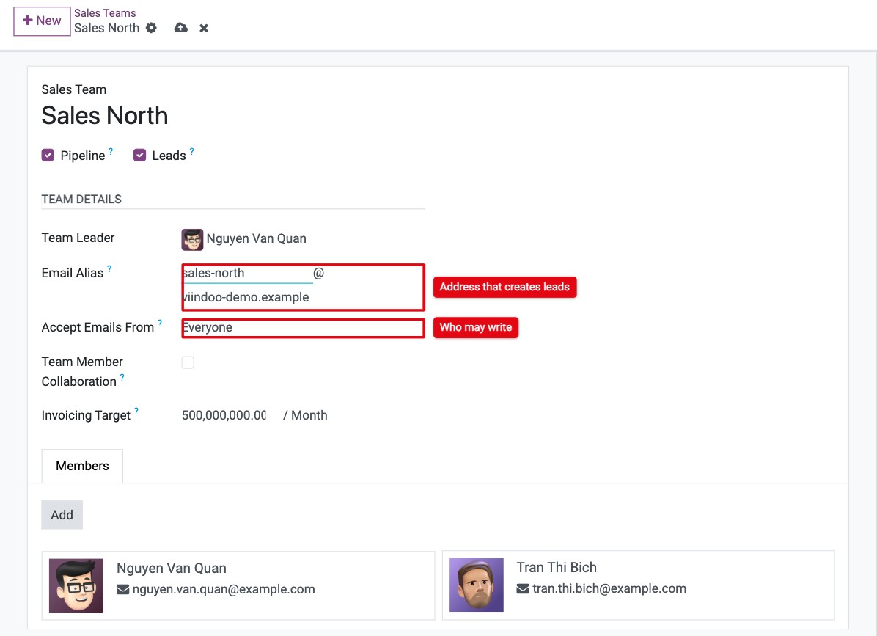
Task: Show the Accept Emails From help icon
Action: 160,324
